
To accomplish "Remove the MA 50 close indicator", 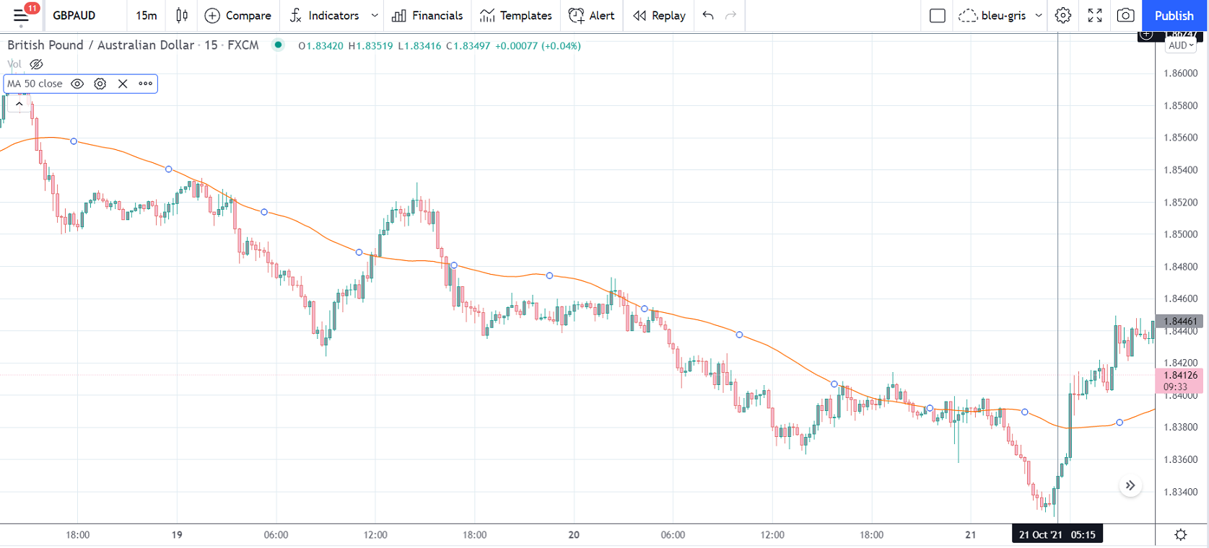I will (123, 84).
